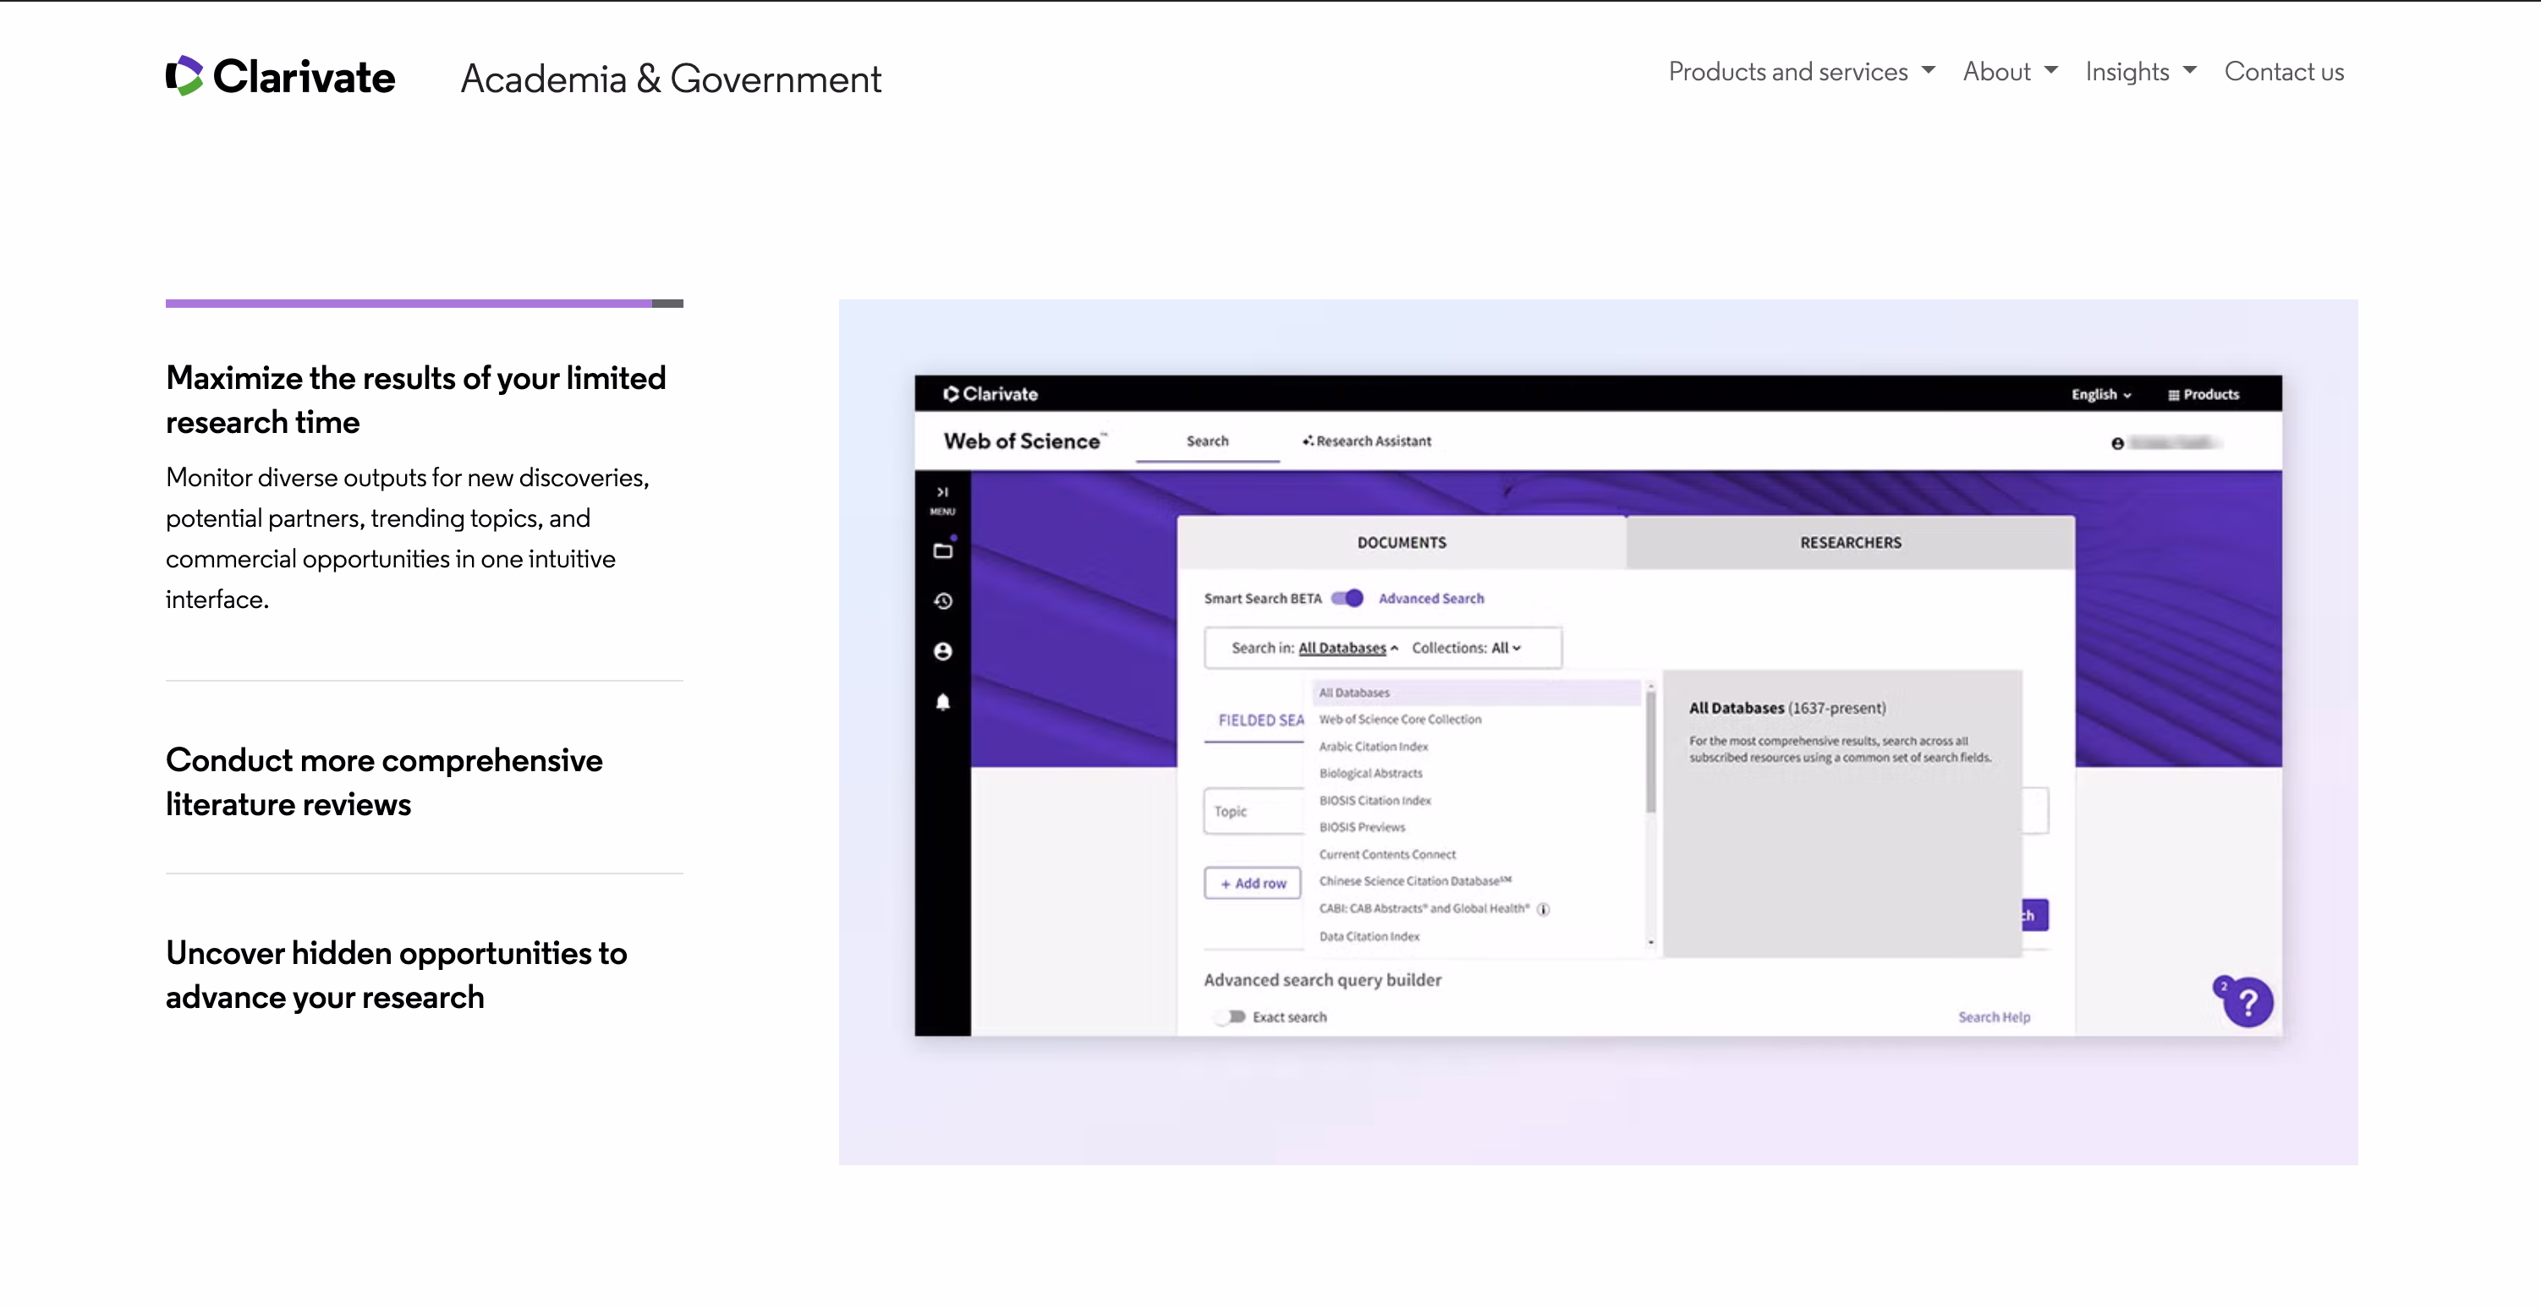Enable the Exact search toggle
2541x1309 pixels.
tap(1229, 1016)
